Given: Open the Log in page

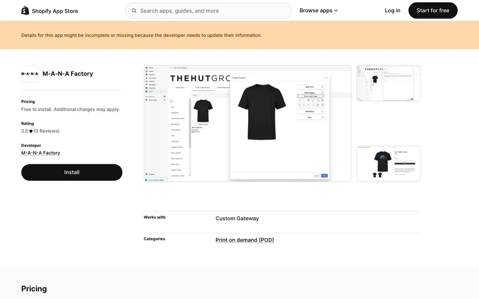Looking at the screenshot, I should pyautogui.click(x=392, y=11).
